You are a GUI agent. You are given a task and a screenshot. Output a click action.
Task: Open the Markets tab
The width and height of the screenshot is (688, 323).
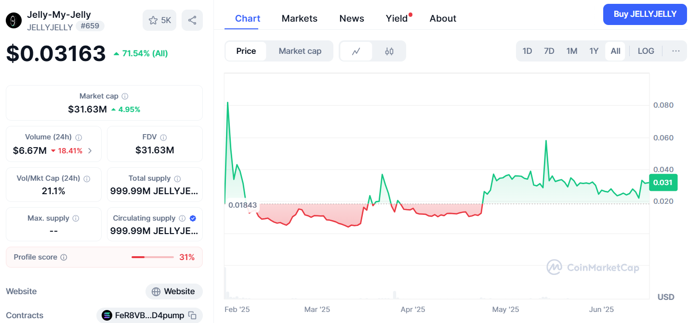click(300, 19)
